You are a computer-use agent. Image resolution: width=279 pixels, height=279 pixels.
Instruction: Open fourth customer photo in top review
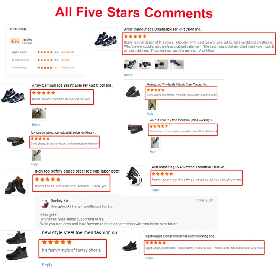coord(177,64)
